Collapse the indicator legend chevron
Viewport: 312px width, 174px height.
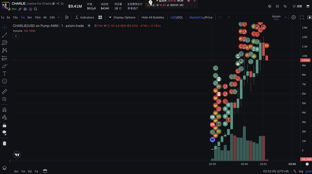[x=16, y=36]
